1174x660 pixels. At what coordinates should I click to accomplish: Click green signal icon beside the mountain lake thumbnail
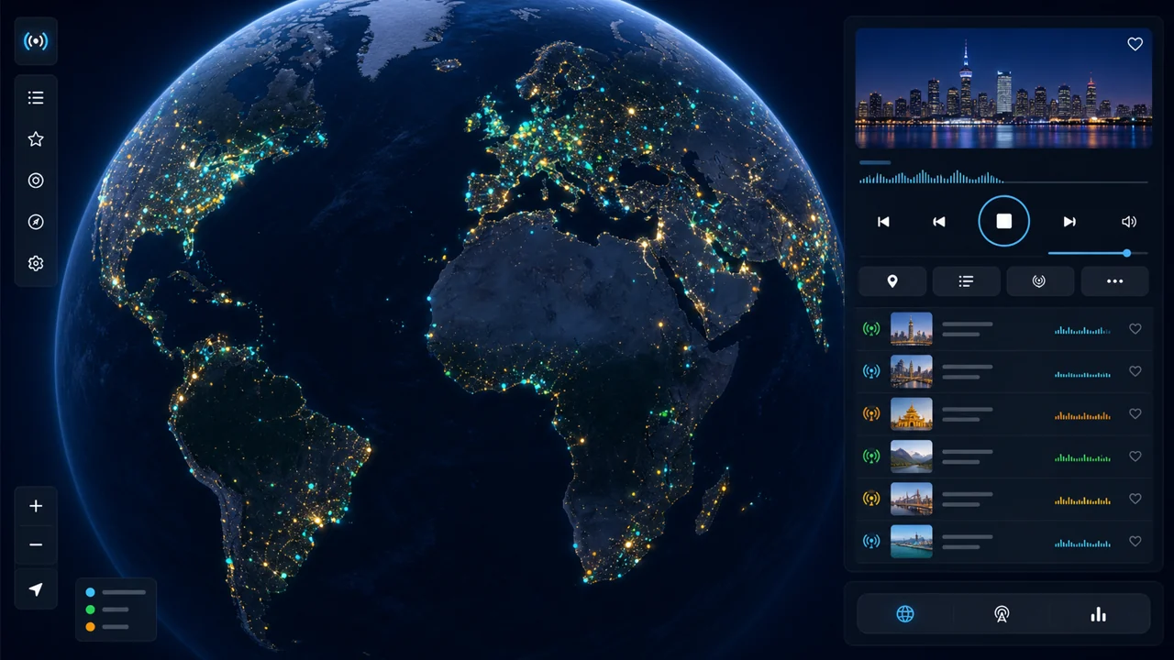(x=871, y=456)
